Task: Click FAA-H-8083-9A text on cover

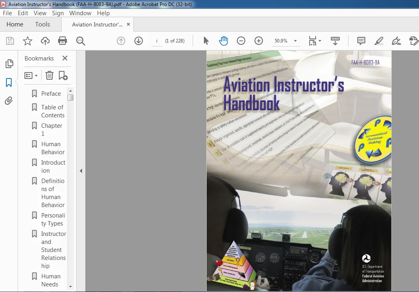Action: pos(365,62)
